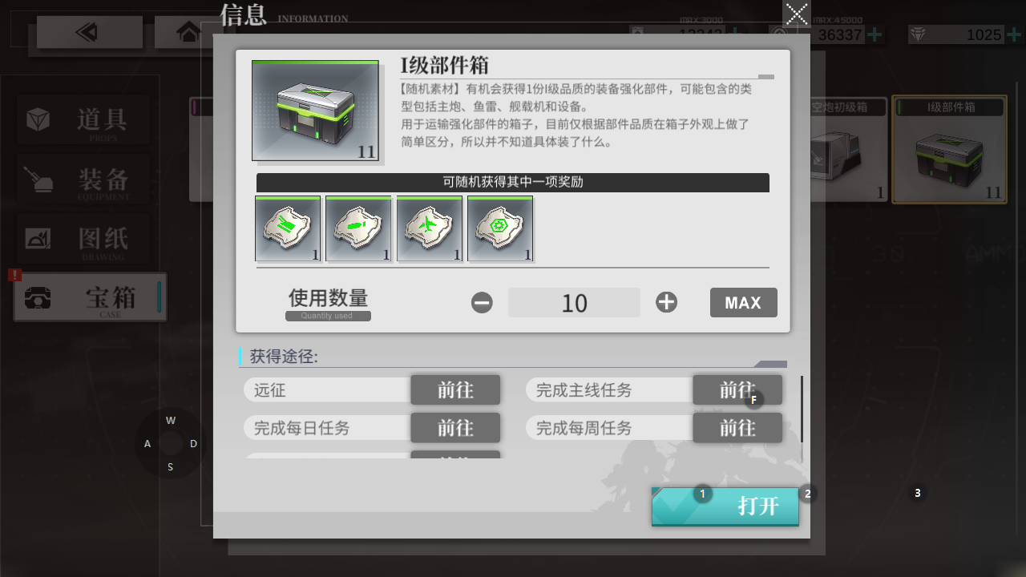Go to 远征 via its 前往 button
1026x577 pixels.
(455, 390)
